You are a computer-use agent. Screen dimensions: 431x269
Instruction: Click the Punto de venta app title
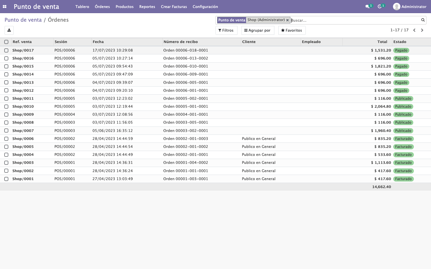[x=36, y=7]
